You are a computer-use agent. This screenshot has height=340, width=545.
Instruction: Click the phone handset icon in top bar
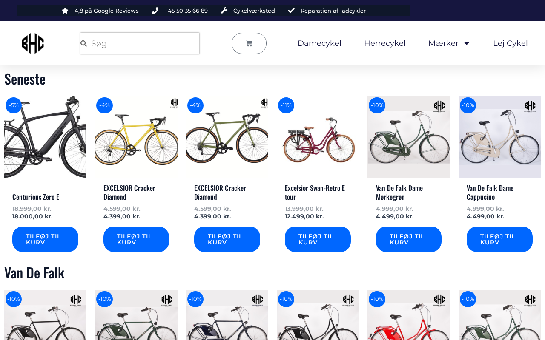tap(155, 11)
